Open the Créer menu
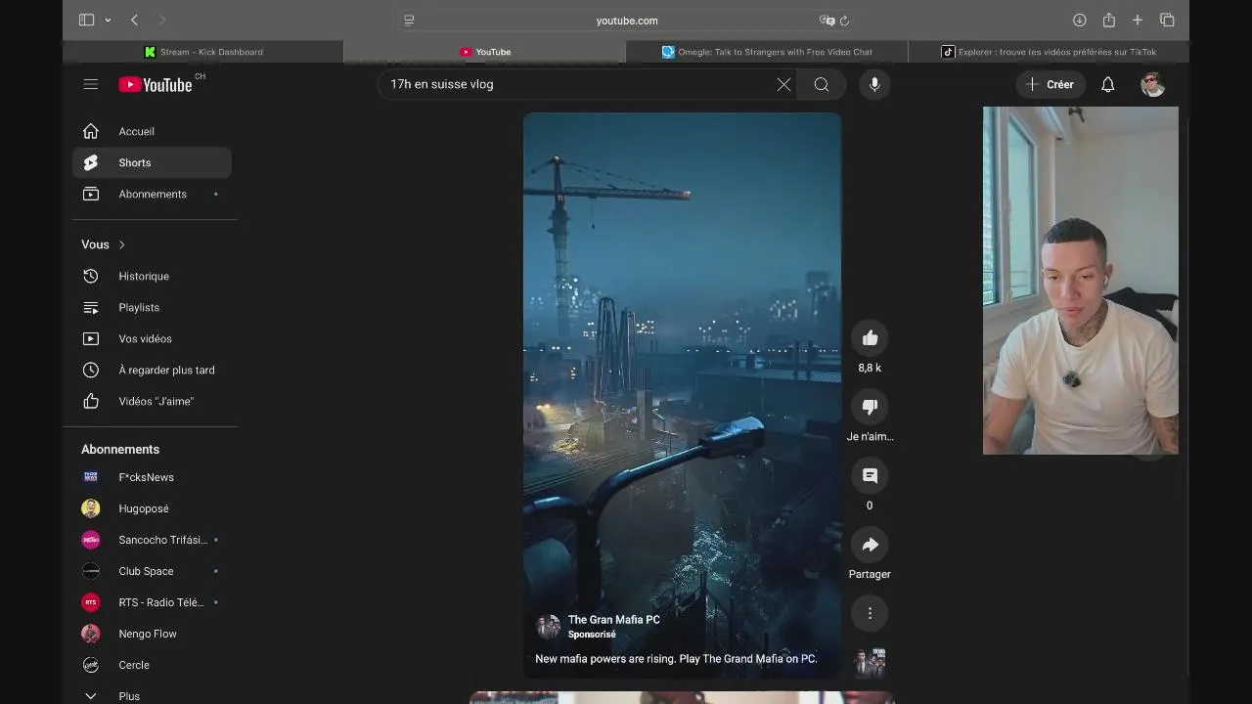 (1050, 84)
